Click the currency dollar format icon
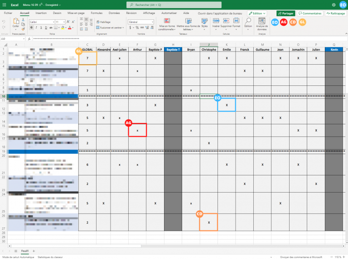 pyautogui.click(x=130, y=28)
